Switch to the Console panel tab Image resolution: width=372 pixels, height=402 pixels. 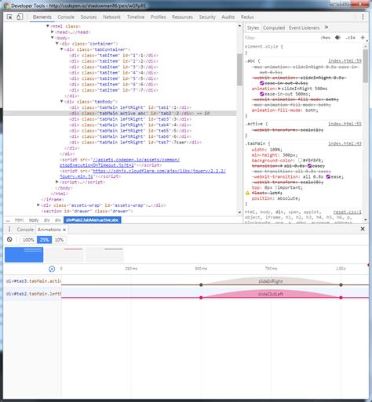click(x=66, y=17)
